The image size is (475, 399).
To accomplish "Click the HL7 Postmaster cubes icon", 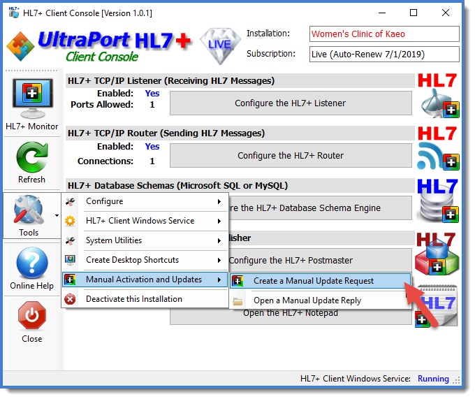I will click(437, 254).
